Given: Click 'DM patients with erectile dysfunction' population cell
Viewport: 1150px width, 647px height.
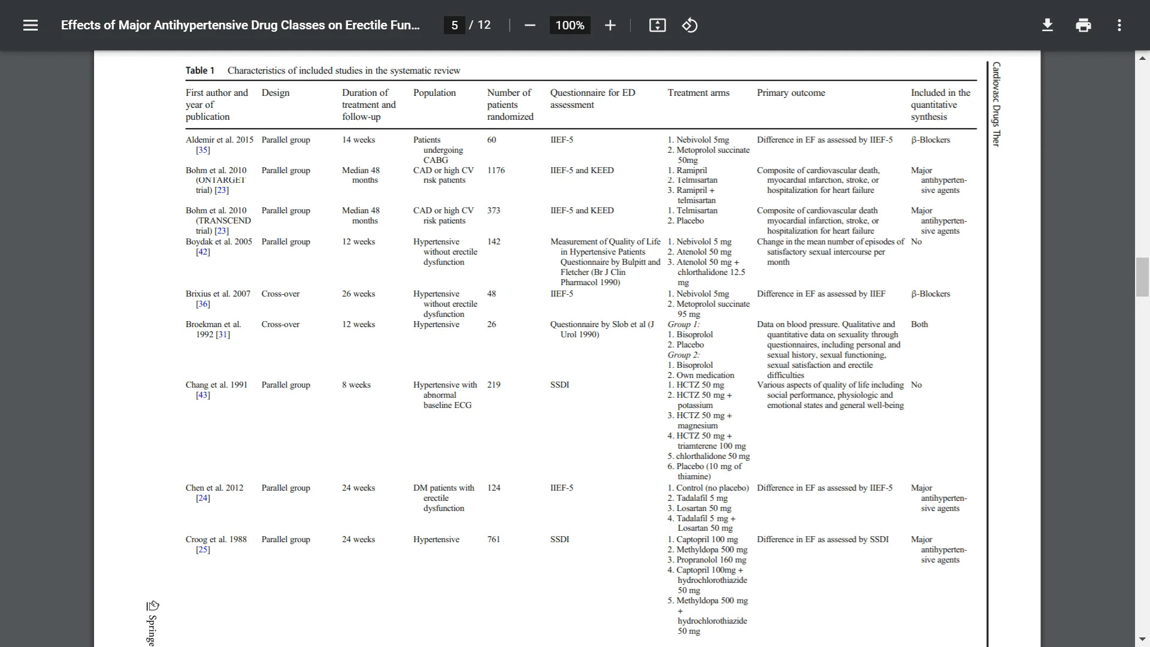Looking at the screenshot, I should pyautogui.click(x=443, y=498).
